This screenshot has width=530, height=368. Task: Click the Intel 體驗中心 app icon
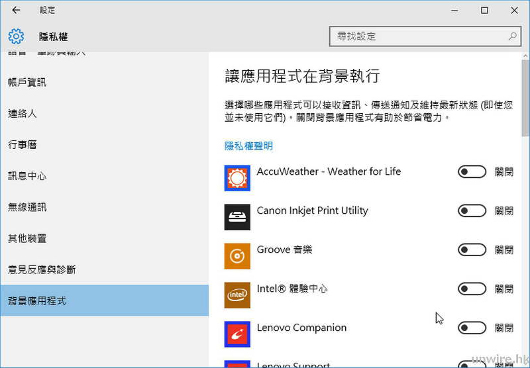(x=237, y=295)
